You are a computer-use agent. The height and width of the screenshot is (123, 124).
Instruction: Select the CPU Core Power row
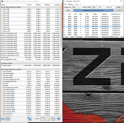[30, 114]
